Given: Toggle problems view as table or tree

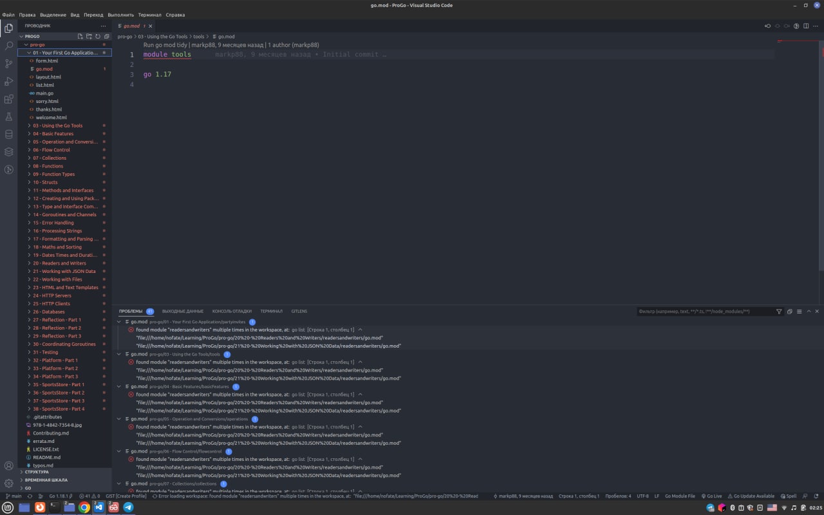Looking at the screenshot, I should pos(800,312).
